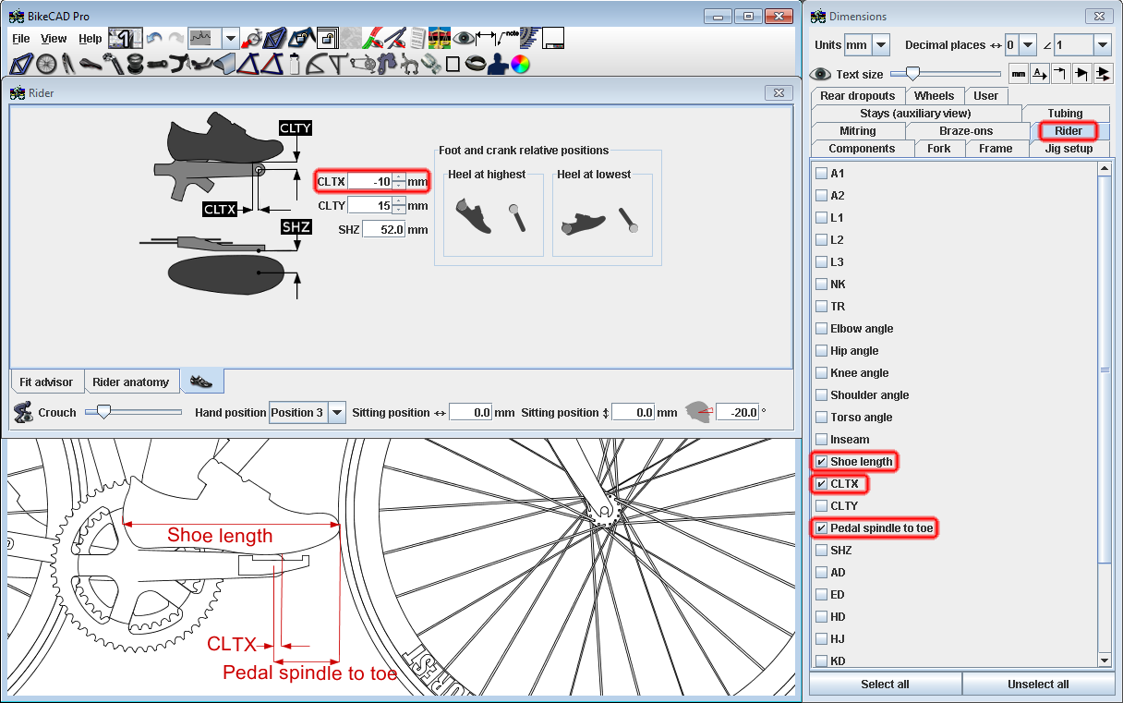Enable the Knee angle checkbox

click(821, 373)
